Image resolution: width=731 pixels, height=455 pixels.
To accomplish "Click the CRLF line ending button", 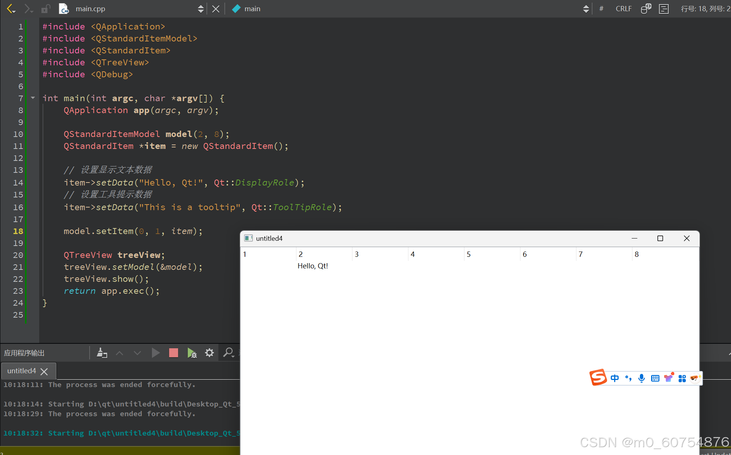I will (x=623, y=9).
